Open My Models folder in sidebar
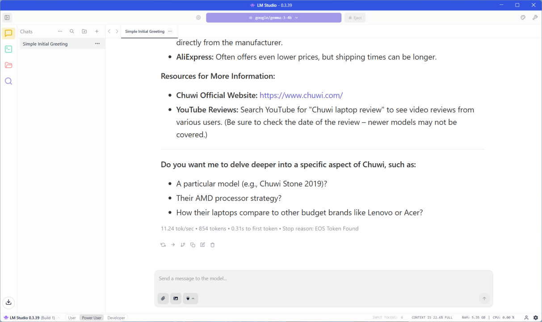The width and height of the screenshot is (542, 322). (8, 65)
